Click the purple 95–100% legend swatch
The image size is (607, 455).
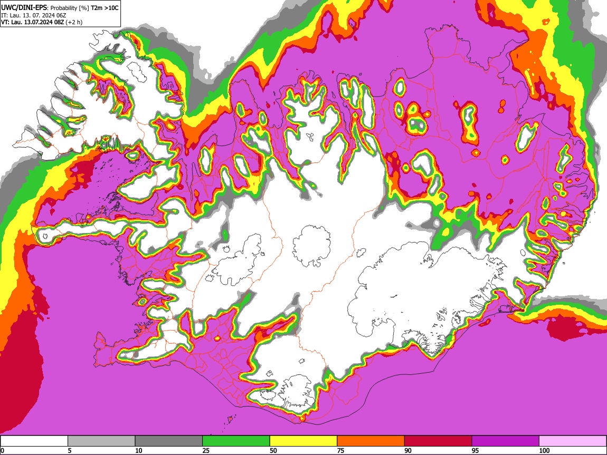pyautogui.click(x=506, y=441)
